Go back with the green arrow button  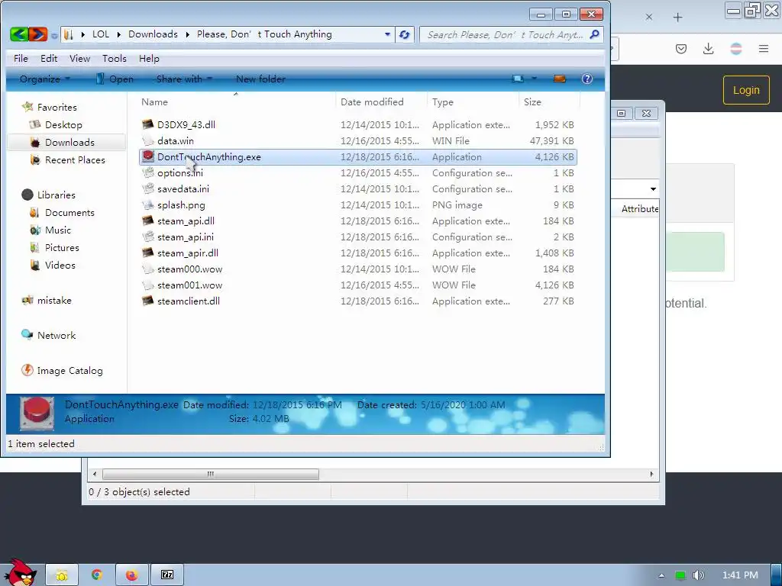point(19,34)
